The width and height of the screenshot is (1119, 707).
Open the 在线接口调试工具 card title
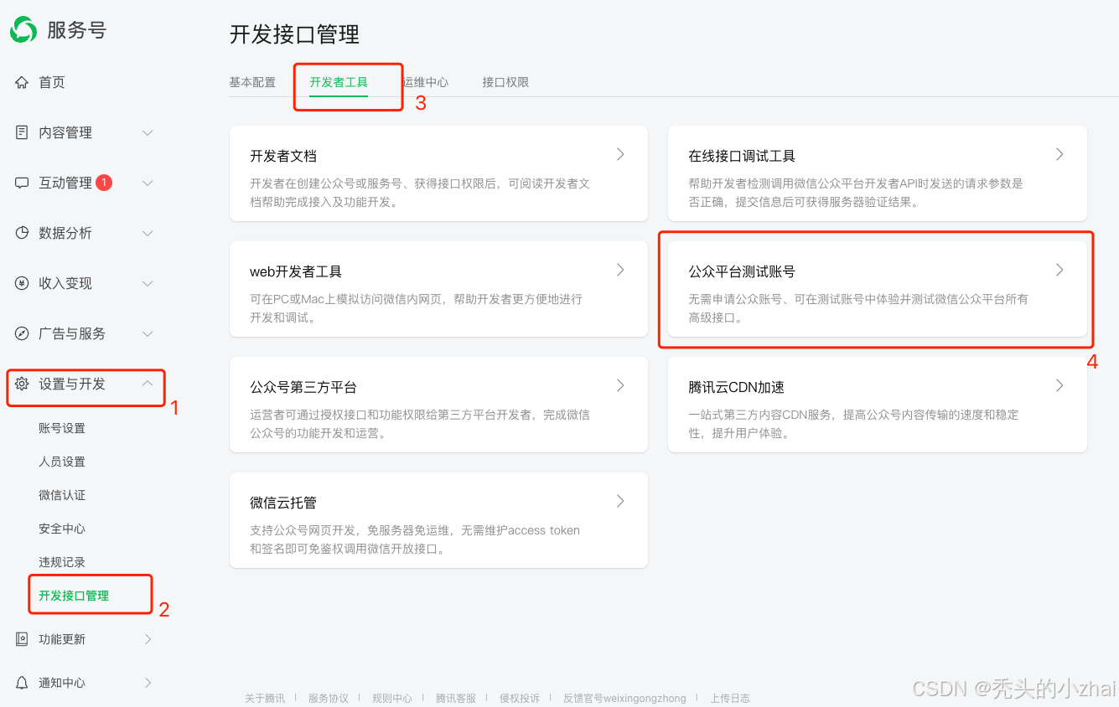coord(742,156)
